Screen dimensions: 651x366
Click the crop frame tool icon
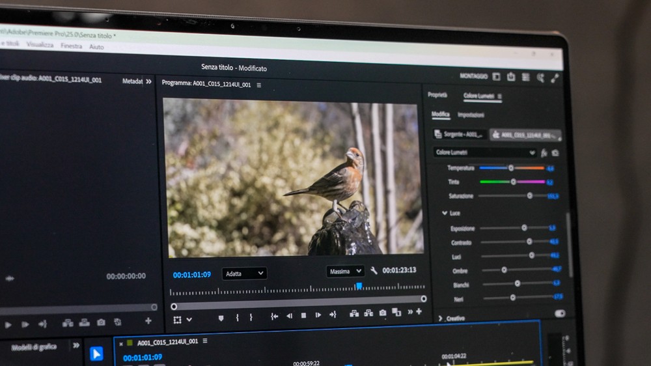point(177,320)
